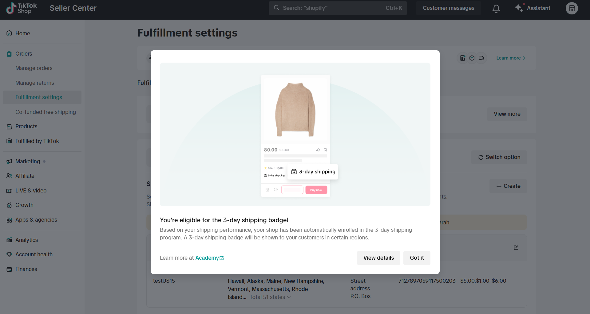Open the Academy link
The width and height of the screenshot is (590, 314).
click(207, 258)
